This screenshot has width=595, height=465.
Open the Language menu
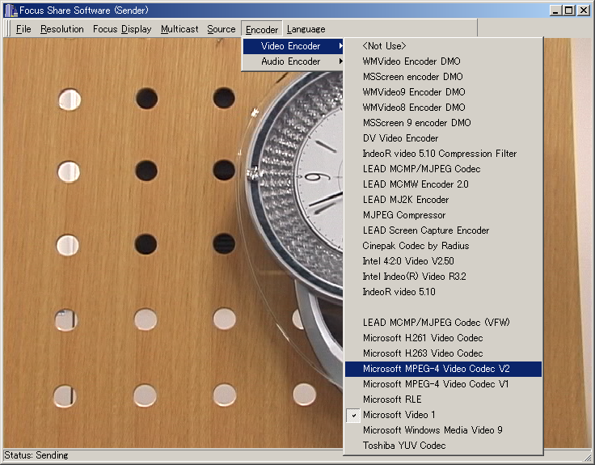[306, 29]
